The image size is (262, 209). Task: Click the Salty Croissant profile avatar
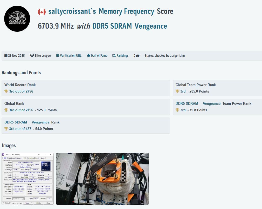tap(17, 19)
